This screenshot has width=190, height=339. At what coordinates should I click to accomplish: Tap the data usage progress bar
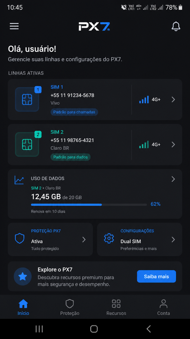click(x=89, y=205)
